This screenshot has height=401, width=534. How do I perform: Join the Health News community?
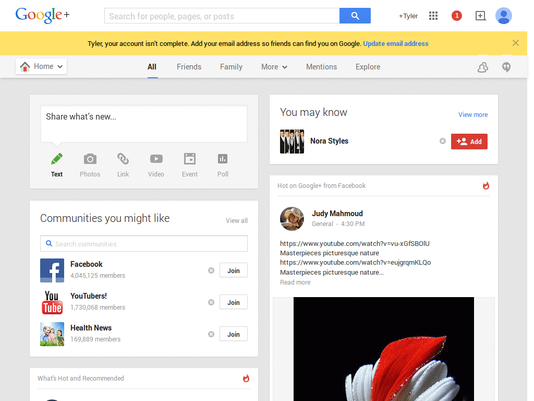[x=234, y=334]
